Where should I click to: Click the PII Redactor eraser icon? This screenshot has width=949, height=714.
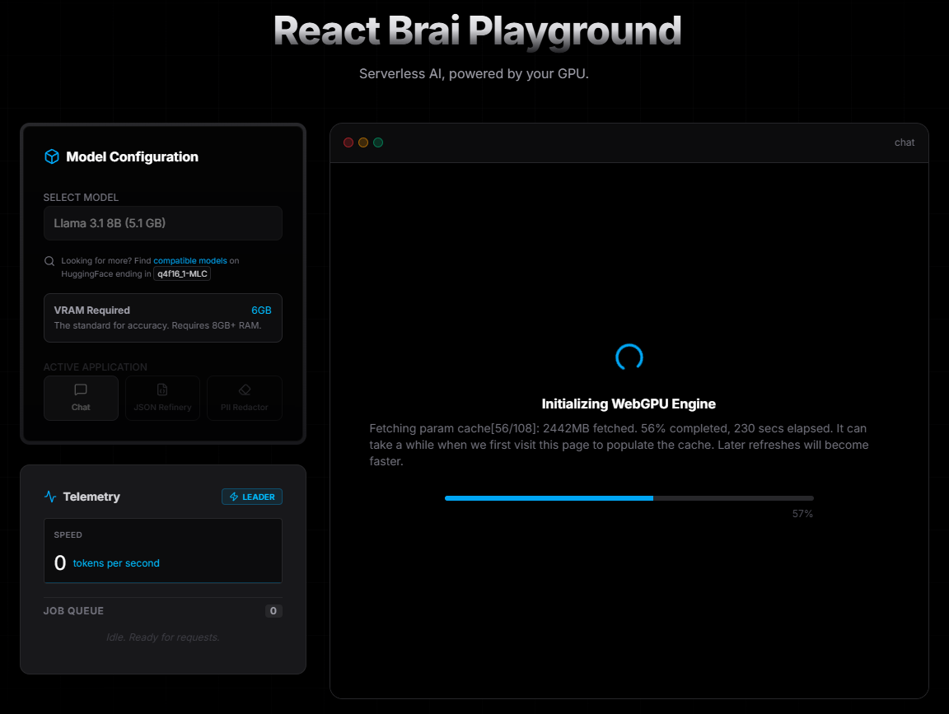click(244, 390)
